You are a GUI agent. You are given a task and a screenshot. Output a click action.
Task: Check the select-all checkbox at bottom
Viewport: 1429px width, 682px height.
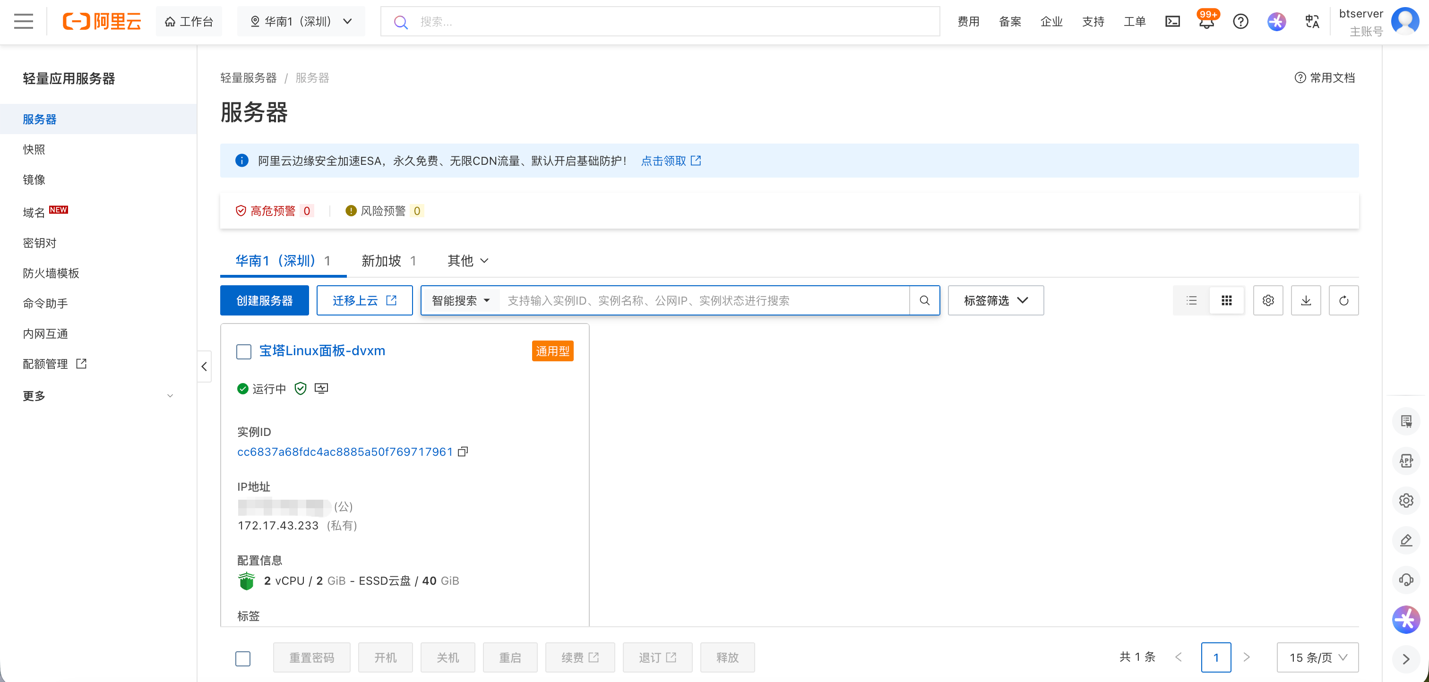point(243,658)
